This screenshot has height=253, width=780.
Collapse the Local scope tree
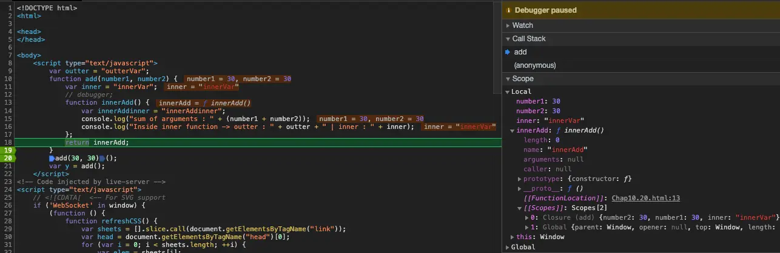pyautogui.click(x=508, y=92)
